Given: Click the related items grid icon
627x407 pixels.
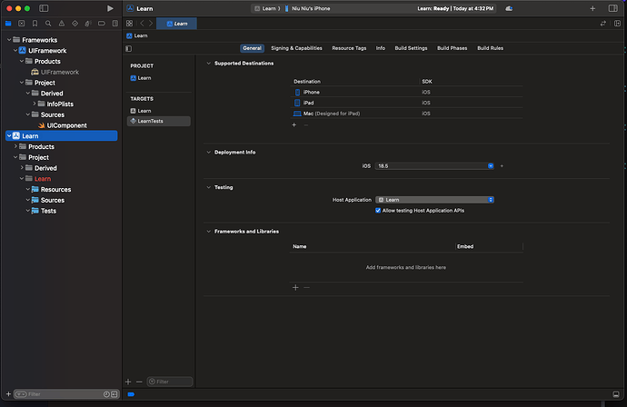Looking at the screenshot, I should [130, 23].
